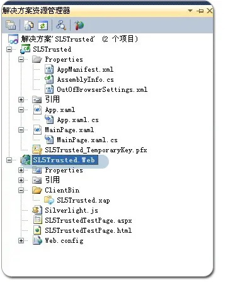Viewport: 228px width, 285px height.
Task: Select the MainPage.xaml.cs code file
Action: (x=87, y=140)
